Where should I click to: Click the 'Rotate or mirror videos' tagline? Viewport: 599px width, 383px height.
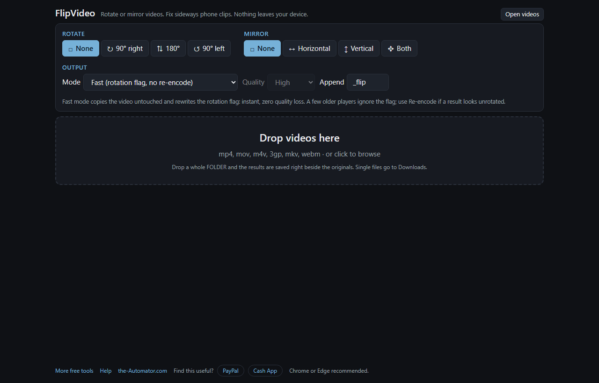[x=205, y=14]
